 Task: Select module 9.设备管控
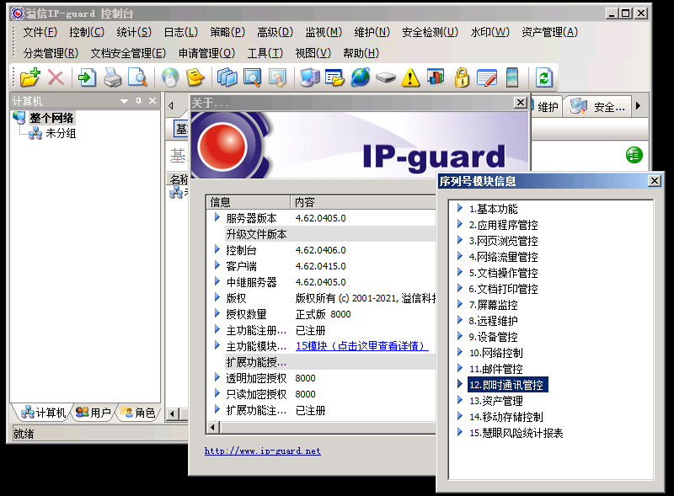[x=493, y=337]
